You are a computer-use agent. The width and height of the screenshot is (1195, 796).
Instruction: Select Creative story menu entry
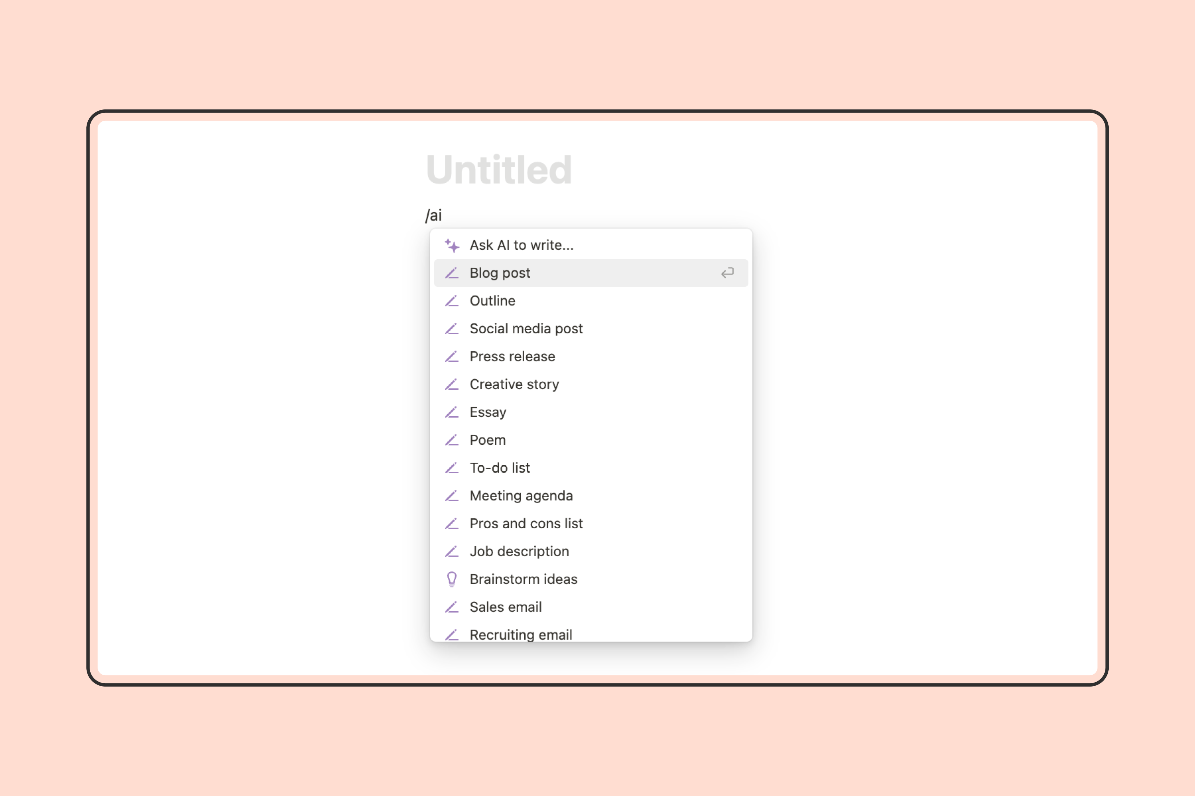591,384
